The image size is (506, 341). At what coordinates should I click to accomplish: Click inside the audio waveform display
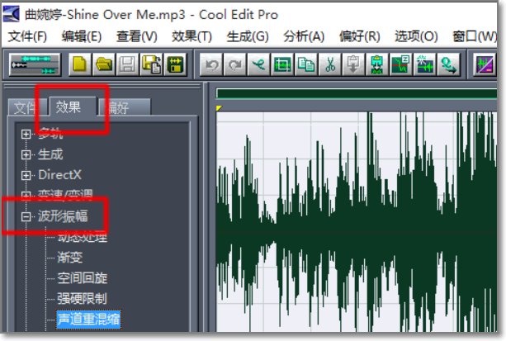coord(357,222)
